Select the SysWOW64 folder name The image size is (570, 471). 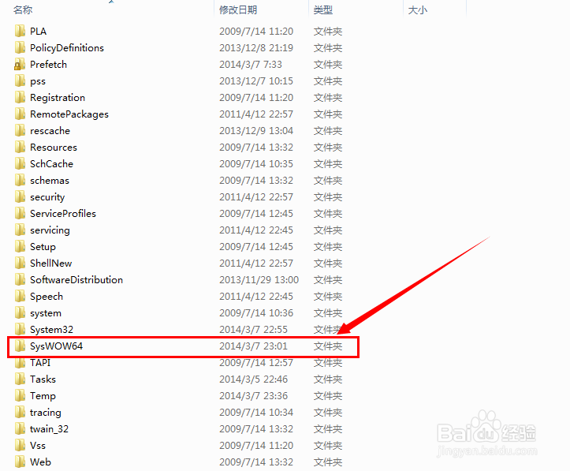point(56,346)
